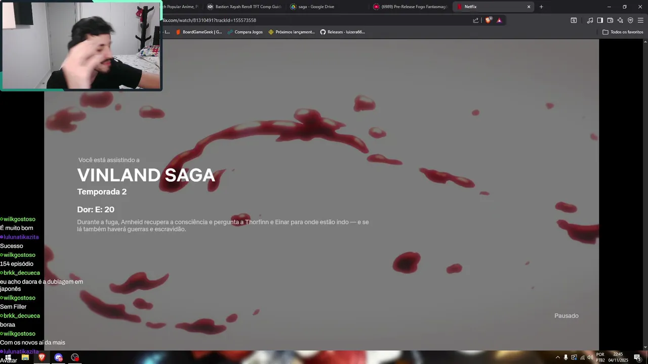The image size is (648, 364).
Task: Open the browser hamburger main menu
Action: pyautogui.click(x=640, y=20)
